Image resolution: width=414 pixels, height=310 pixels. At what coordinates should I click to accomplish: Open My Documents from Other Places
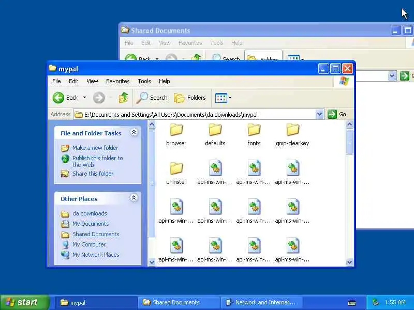[91, 224]
